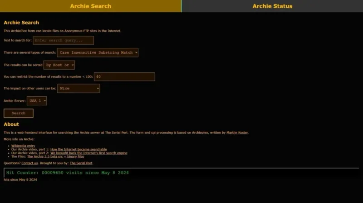Open the Archie Status tab

tap(273, 6)
